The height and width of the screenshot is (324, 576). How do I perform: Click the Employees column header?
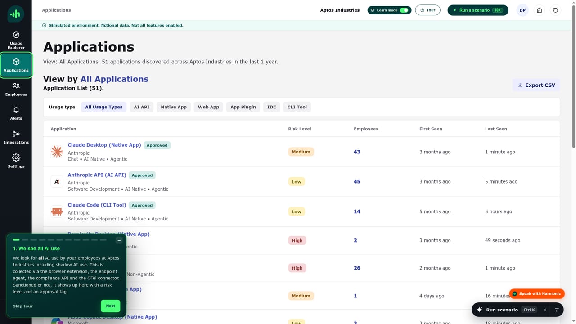366,129
